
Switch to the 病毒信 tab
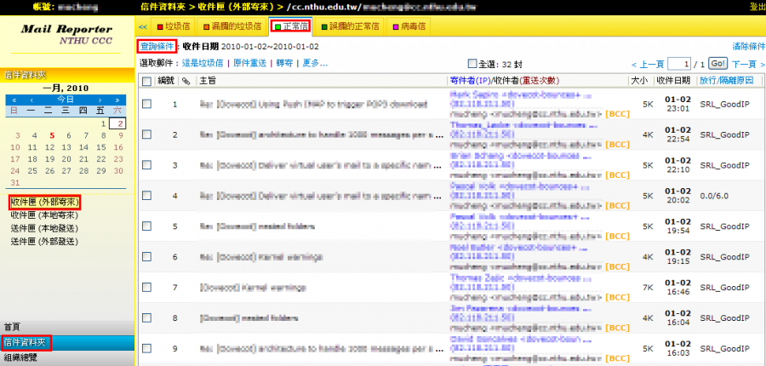409,26
